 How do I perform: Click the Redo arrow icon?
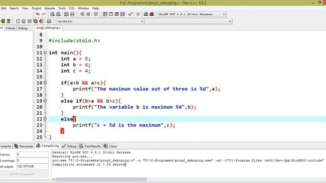tap(43, 14)
